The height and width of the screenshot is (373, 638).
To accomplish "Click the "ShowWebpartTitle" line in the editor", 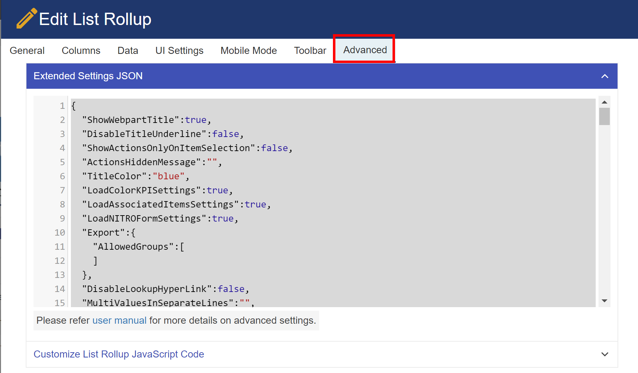I will [x=146, y=120].
